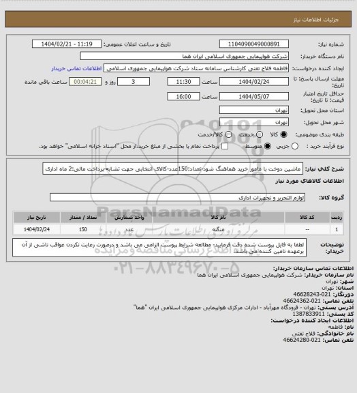Viewport: 357px width, 393px height.
Task: Click the remaining days field showing 3
Action: tap(134, 82)
